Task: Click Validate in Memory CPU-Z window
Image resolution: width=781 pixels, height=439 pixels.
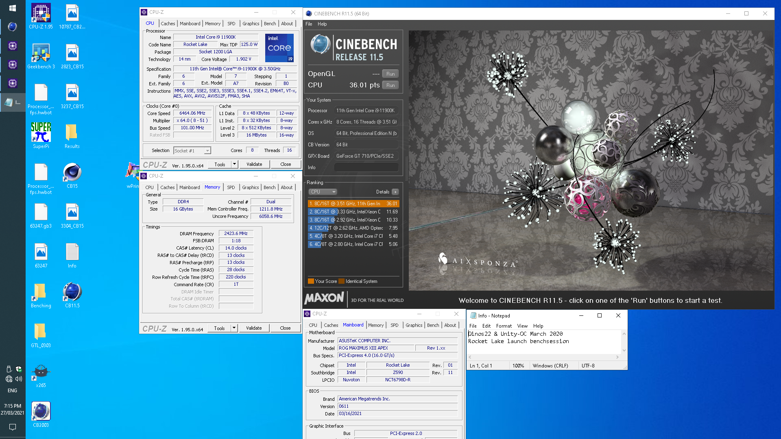Action: pyautogui.click(x=254, y=328)
